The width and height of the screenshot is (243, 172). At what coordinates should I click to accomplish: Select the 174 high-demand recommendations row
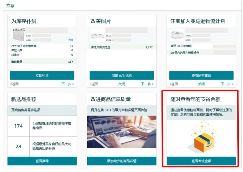(42, 126)
